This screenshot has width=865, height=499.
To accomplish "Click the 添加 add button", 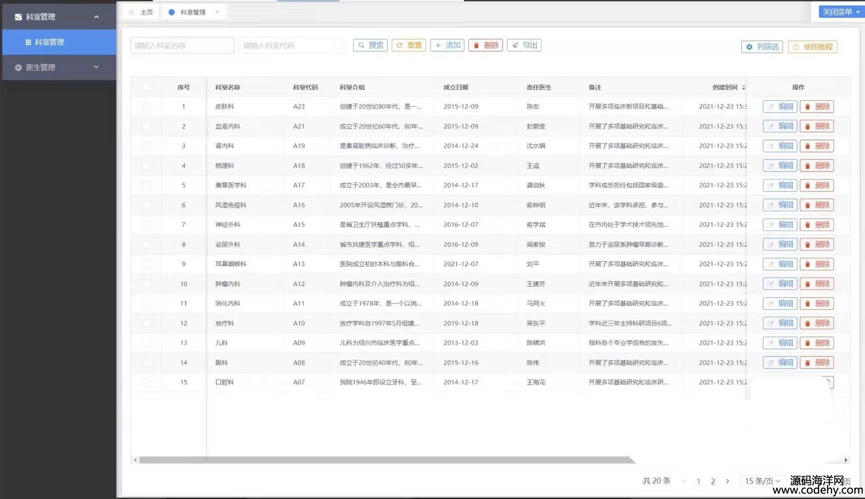I will pyautogui.click(x=447, y=45).
